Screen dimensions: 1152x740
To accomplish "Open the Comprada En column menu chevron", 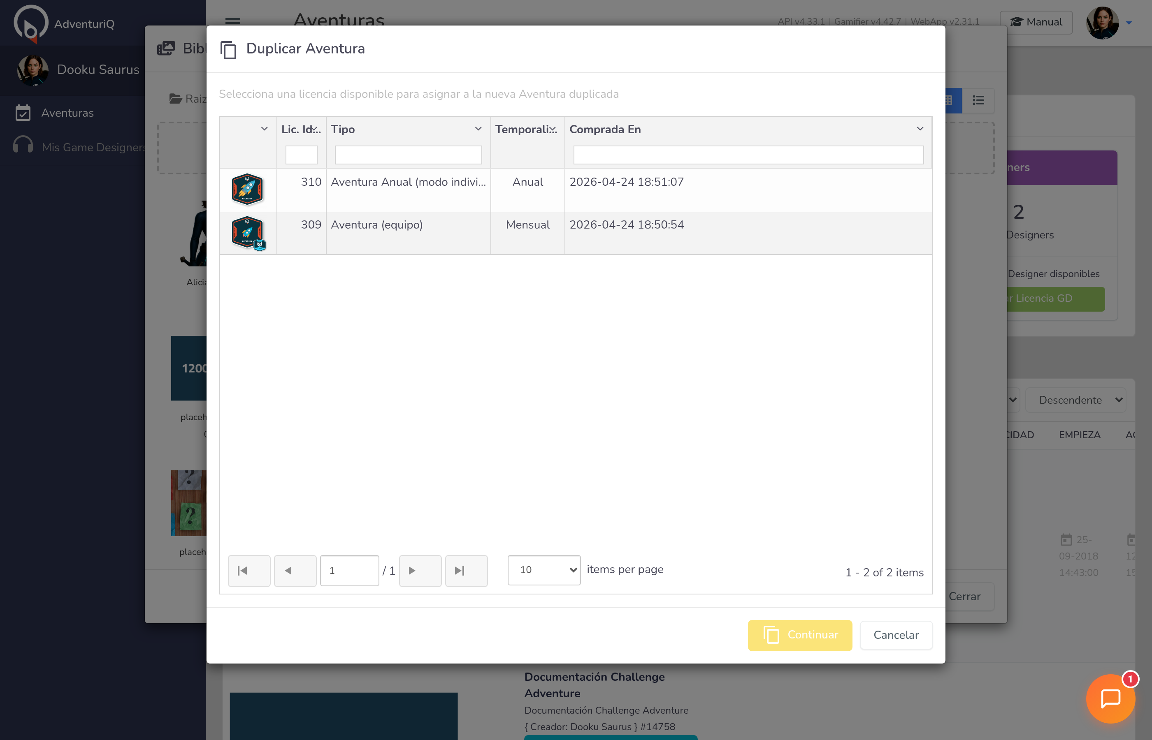I will pos(920,129).
